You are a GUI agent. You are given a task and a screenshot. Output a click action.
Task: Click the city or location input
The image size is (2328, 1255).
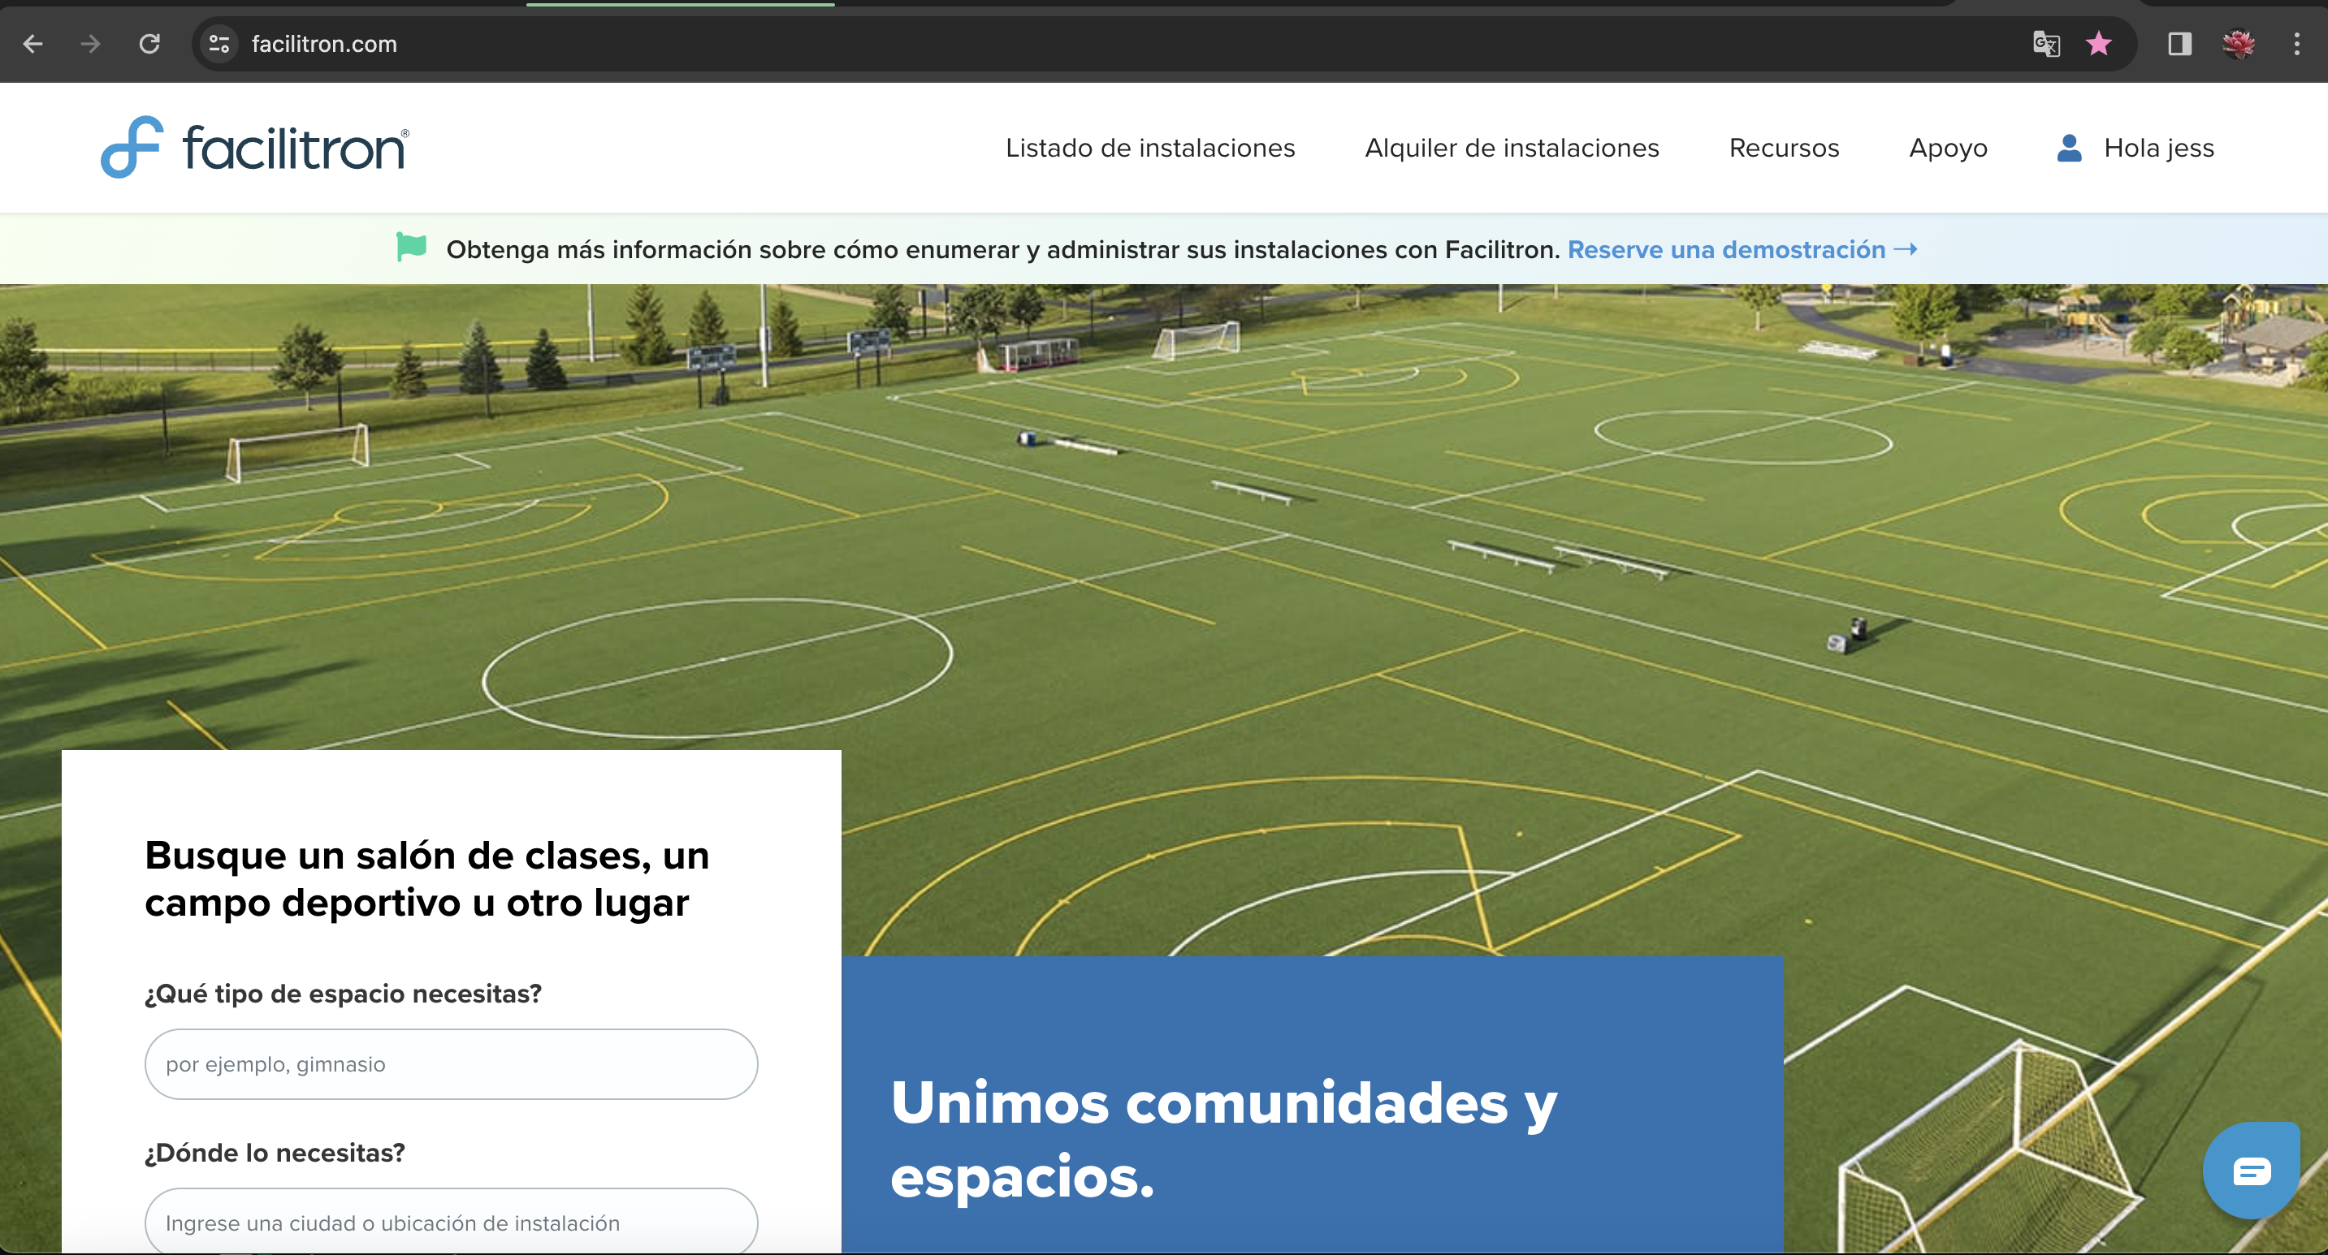click(451, 1223)
